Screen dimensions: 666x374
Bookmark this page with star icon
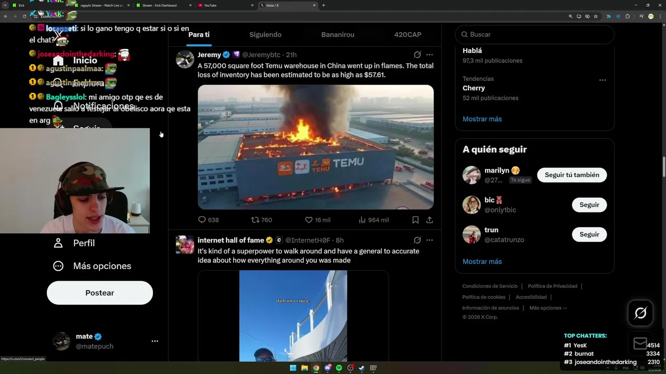click(x=596, y=16)
